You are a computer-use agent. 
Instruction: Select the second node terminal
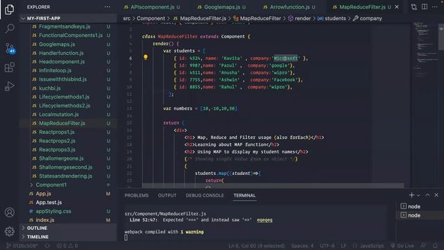[x=411, y=215]
